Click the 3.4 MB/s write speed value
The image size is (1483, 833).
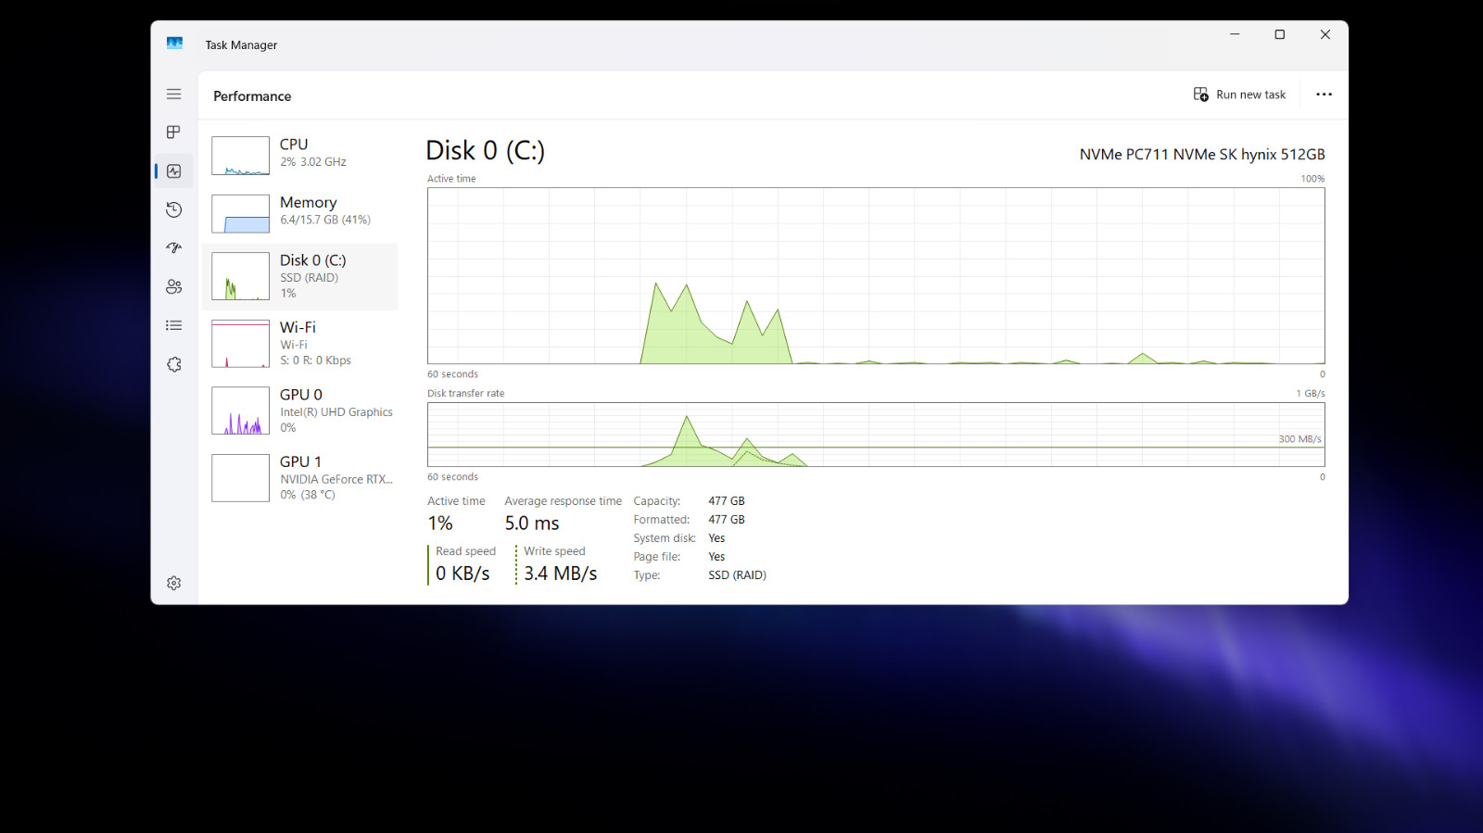[561, 574]
